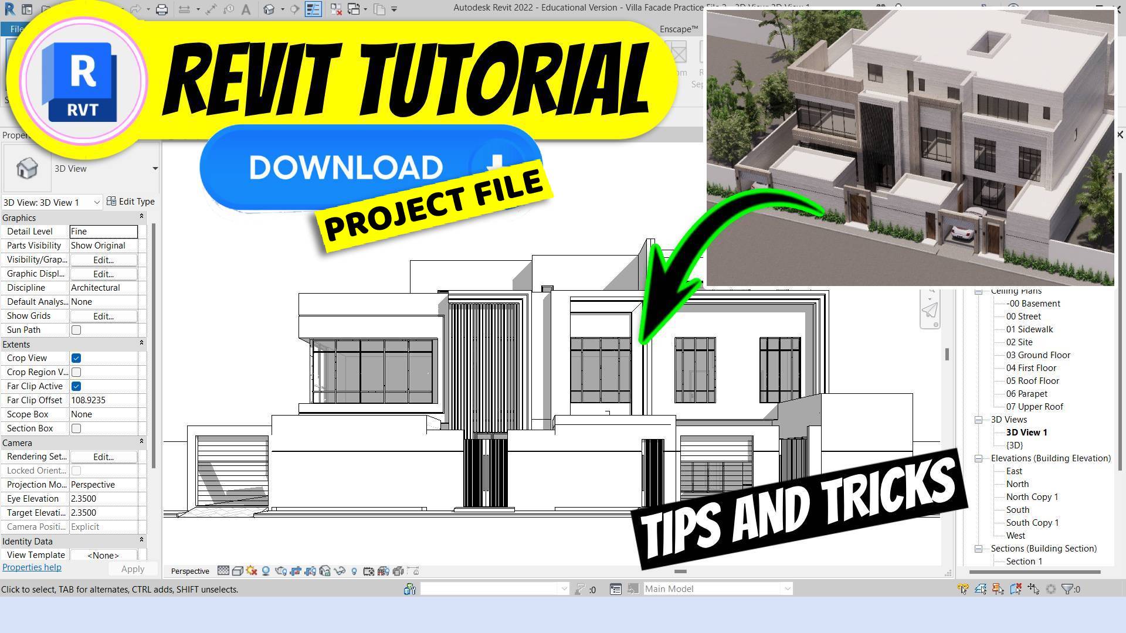1126x633 pixels.
Task: Open the 04 First Floor ceiling plan
Action: pos(1030,368)
